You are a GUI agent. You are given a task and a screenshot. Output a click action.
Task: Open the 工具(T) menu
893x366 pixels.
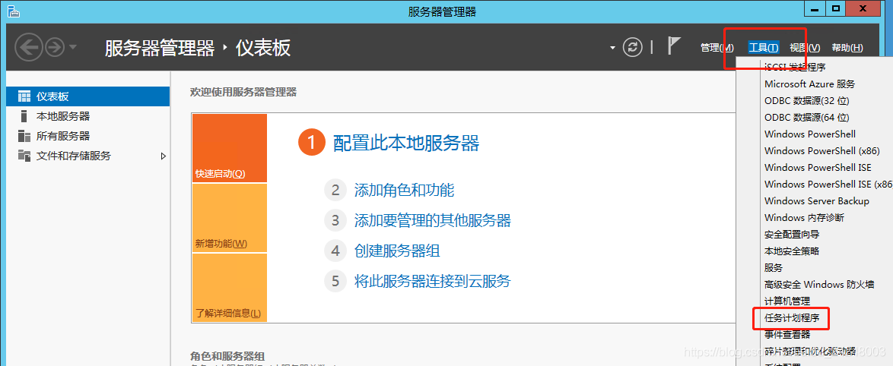coord(764,49)
